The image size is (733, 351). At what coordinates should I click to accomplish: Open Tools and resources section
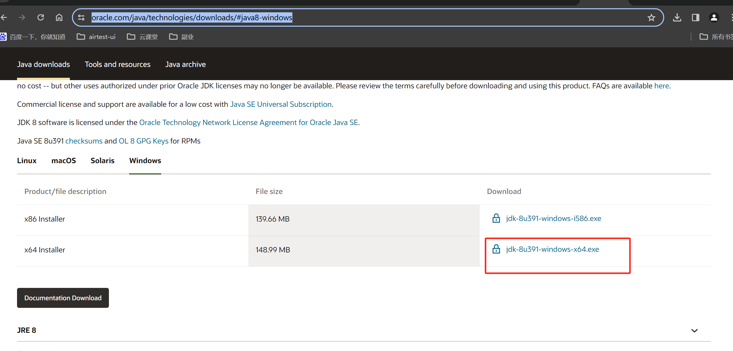(117, 64)
